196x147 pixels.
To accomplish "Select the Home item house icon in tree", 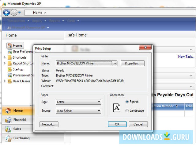I will (x=10, y=45).
